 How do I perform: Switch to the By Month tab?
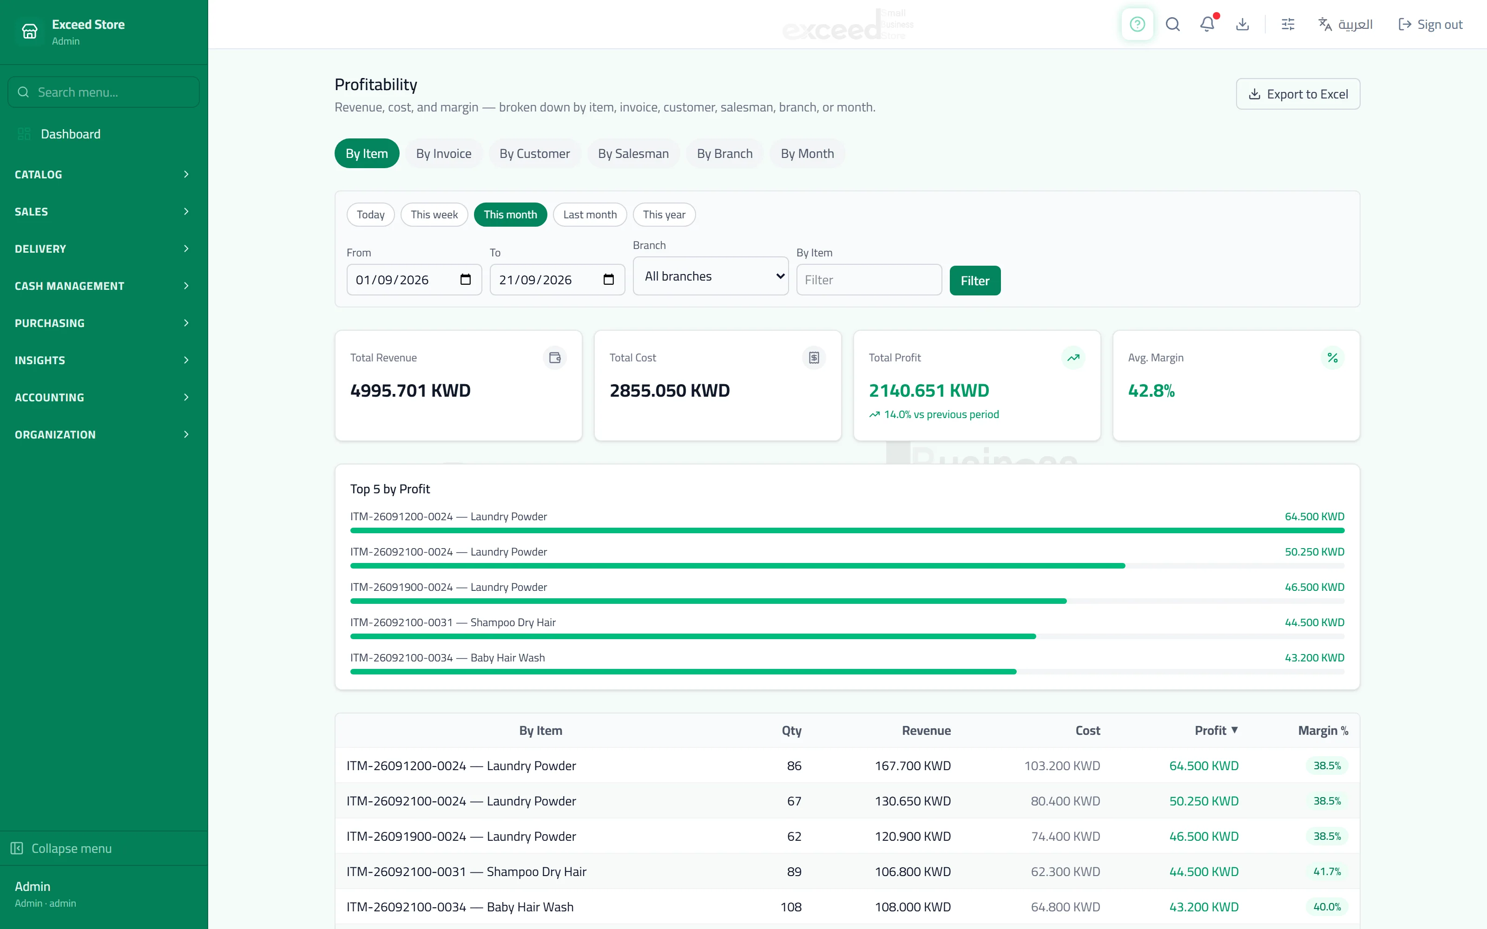coord(808,154)
